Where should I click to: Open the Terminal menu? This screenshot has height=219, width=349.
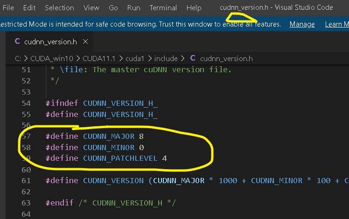(x=163, y=8)
